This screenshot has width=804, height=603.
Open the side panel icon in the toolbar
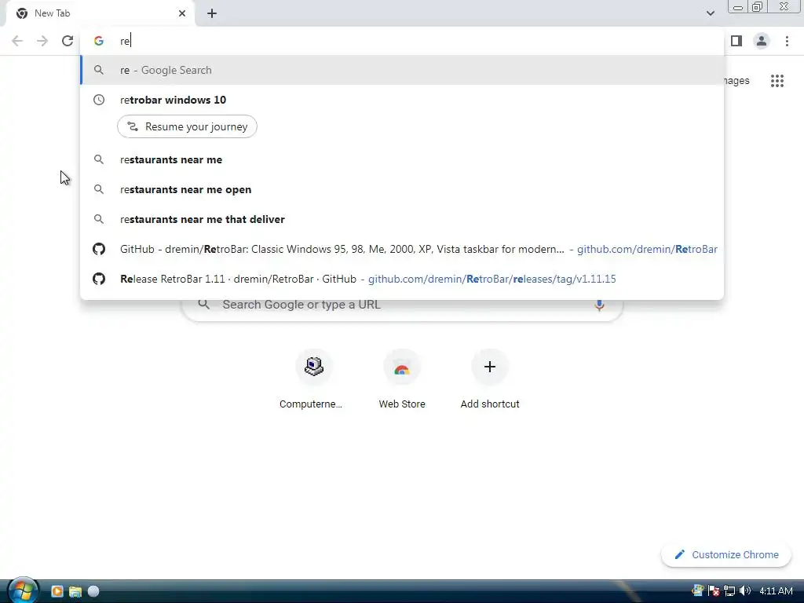736,41
